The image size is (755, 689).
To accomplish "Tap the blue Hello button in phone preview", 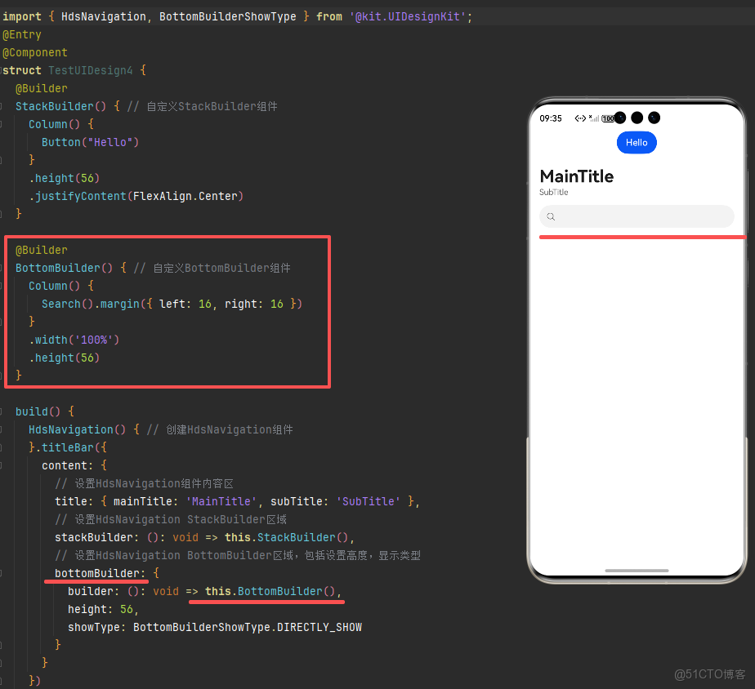I will [637, 142].
